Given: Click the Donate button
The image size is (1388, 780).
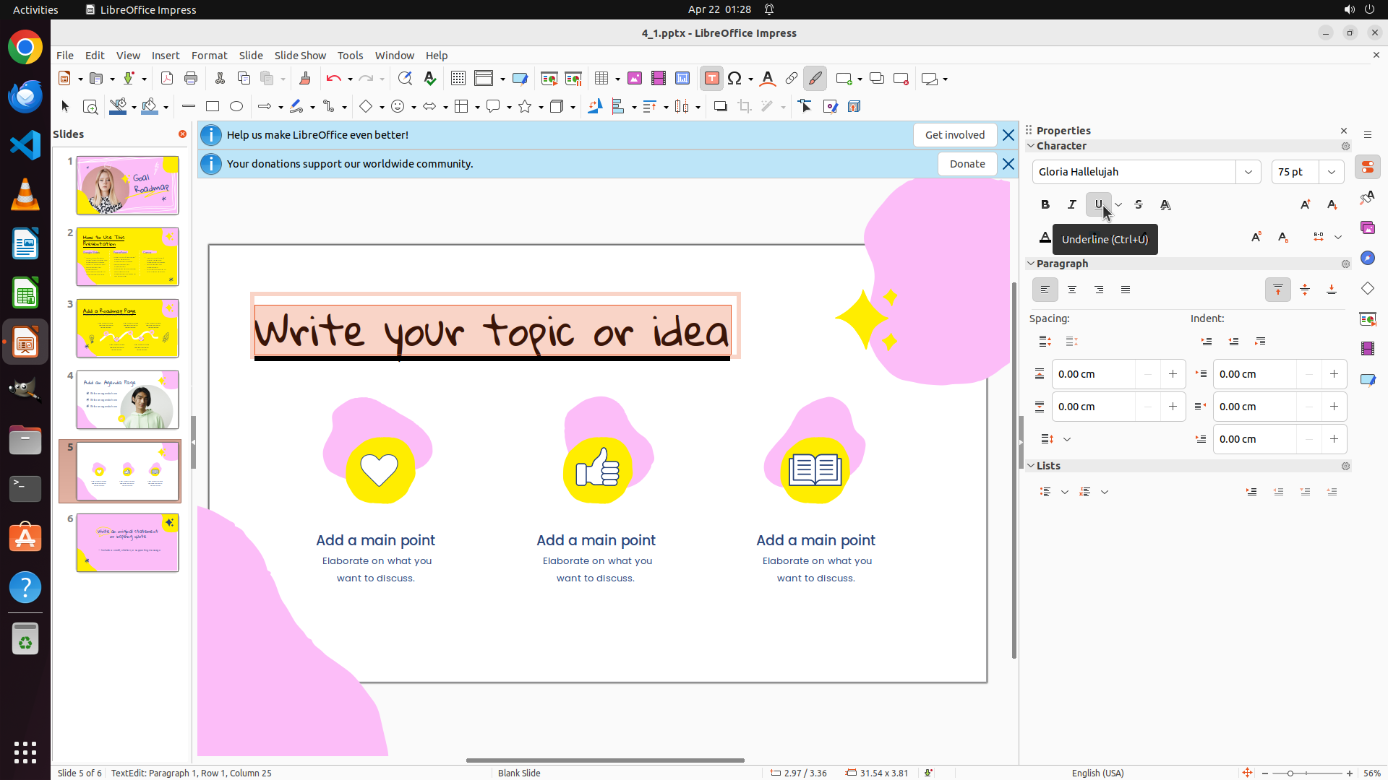Looking at the screenshot, I should [x=967, y=164].
